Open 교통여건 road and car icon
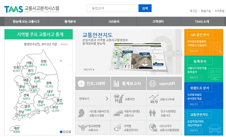The width and height of the screenshot is (226, 137). point(119,99)
